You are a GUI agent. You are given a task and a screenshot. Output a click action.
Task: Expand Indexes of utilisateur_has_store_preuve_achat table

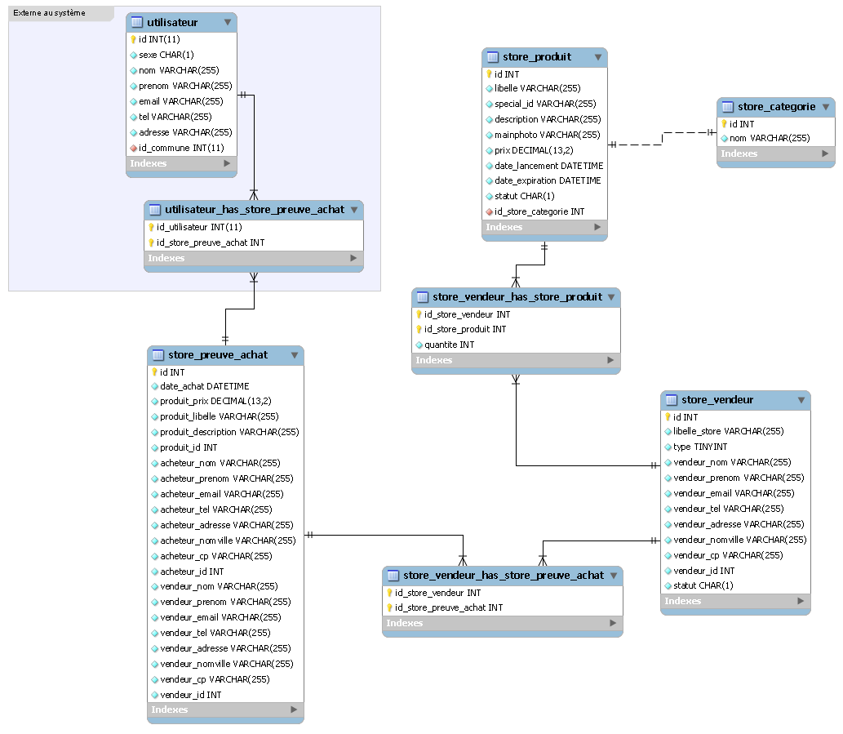(x=353, y=257)
